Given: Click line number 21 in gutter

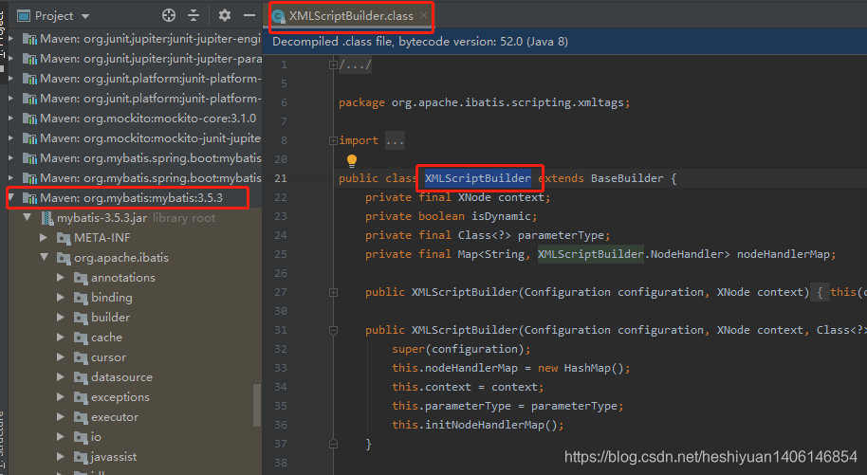Looking at the screenshot, I should pyautogui.click(x=281, y=178).
